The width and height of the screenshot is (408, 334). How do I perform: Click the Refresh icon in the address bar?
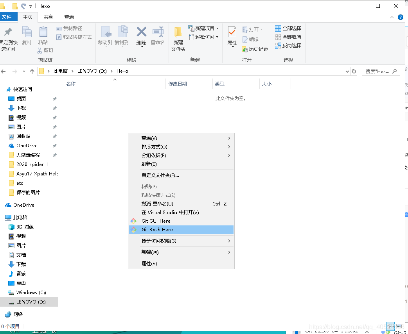click(x=354, y=71)
